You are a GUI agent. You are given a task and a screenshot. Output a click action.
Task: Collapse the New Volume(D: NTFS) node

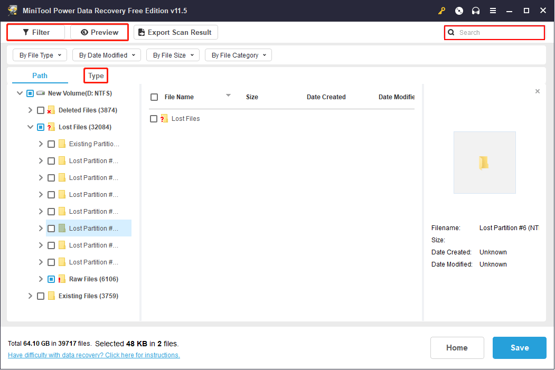(20, 93)
